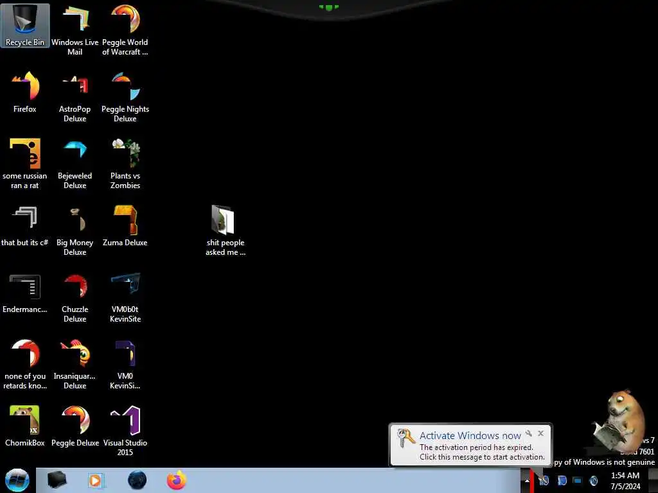Image resolution: width=658 pixels, height=493 pixels.
Task: Select the Windows Live Mail shortcut
Action: [x=75, y=30]
